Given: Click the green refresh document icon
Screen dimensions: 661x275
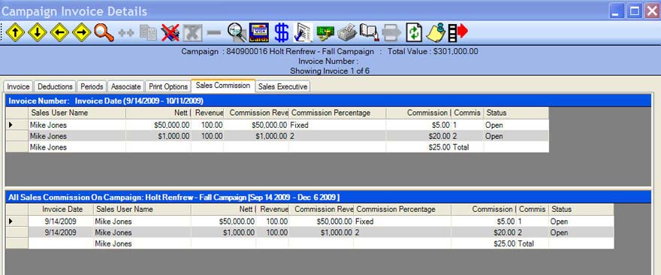Looking at the screenshot, I should pos(414,32).
